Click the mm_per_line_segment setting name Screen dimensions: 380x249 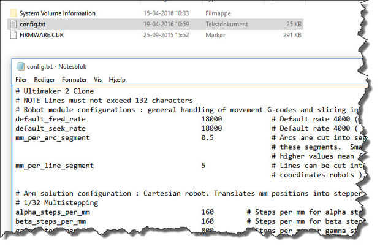(x=55, y=166)
